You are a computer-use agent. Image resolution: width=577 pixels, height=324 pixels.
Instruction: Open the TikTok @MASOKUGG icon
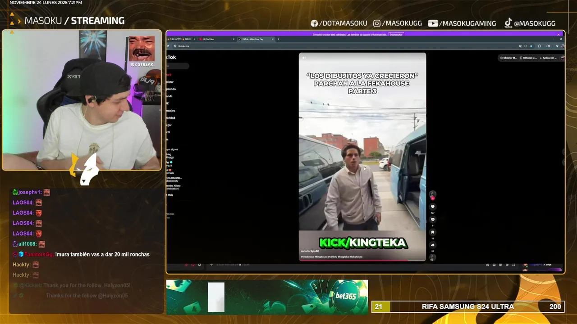coord(508,23)
